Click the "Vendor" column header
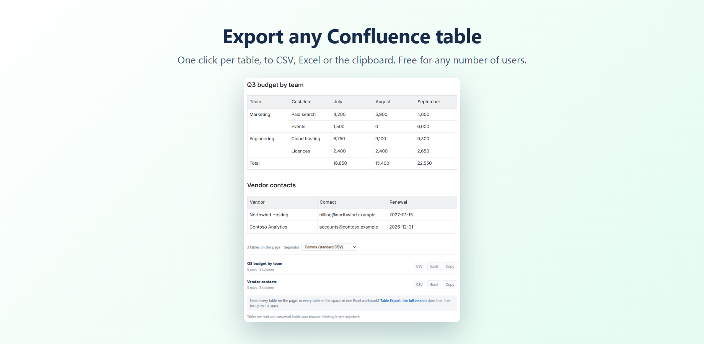This screenshot has height=344, width=704. click(x=282, y=202)
